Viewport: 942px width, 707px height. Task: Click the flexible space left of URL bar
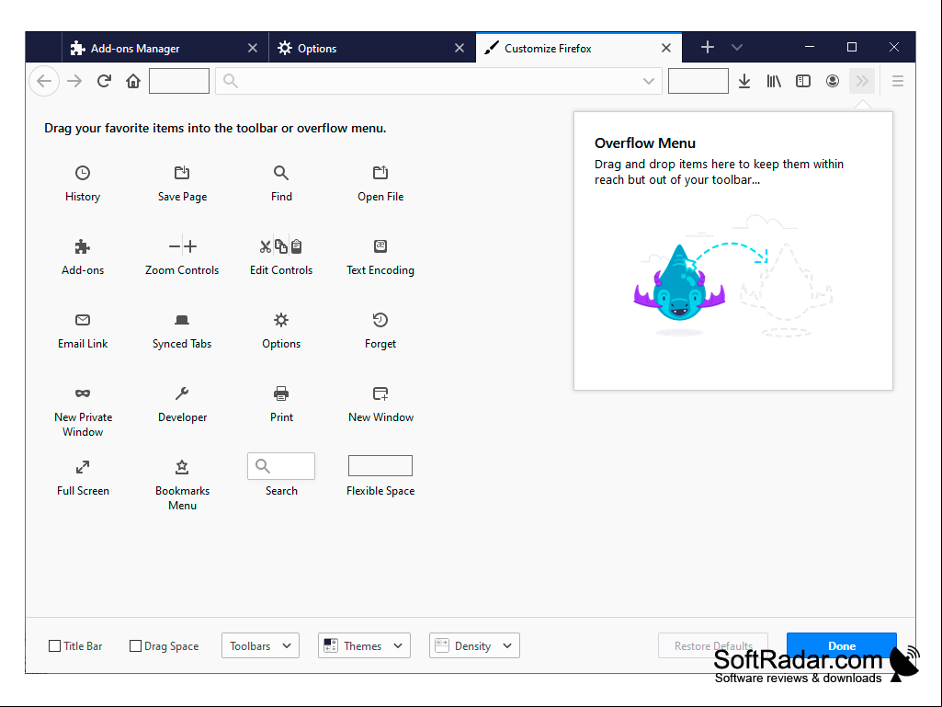click(179, 81)
